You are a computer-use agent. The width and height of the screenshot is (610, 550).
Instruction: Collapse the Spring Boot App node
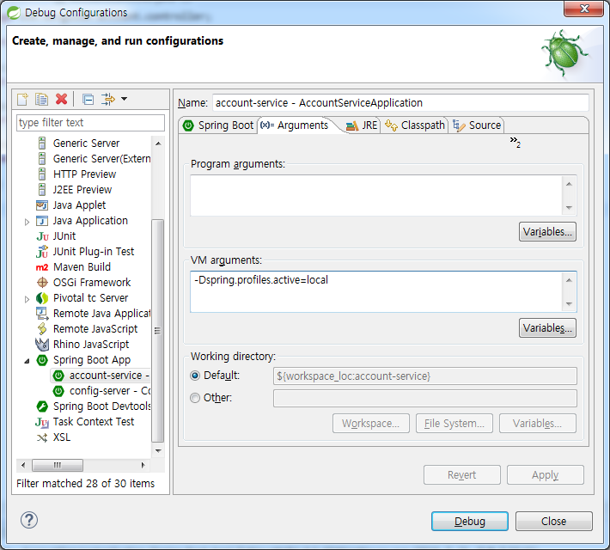coord(27,361)
